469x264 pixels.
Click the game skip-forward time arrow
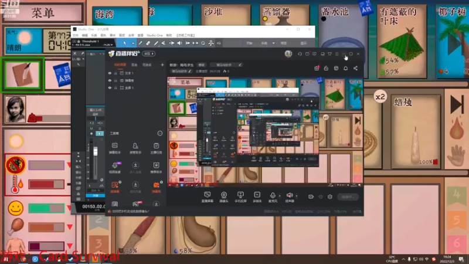(x=457, y=104)
